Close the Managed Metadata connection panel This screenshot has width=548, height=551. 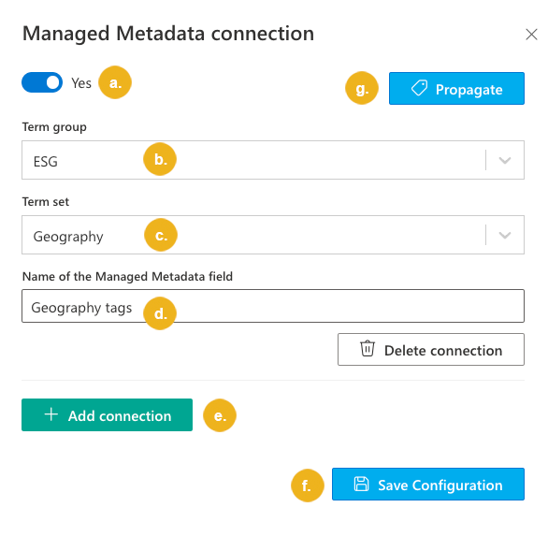531,35
